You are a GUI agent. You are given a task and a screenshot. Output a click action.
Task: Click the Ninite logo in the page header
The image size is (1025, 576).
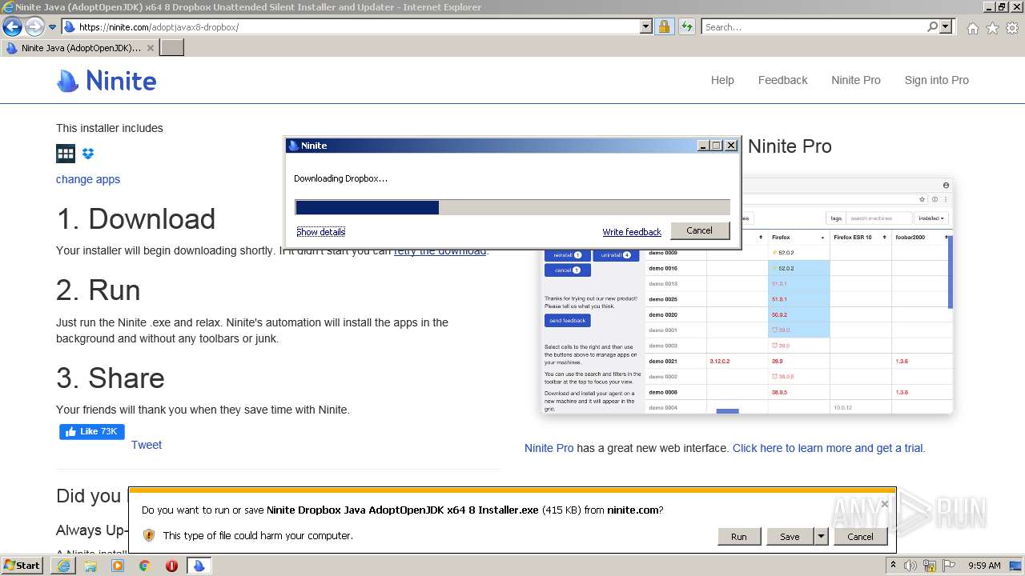[x=107, y=81]
